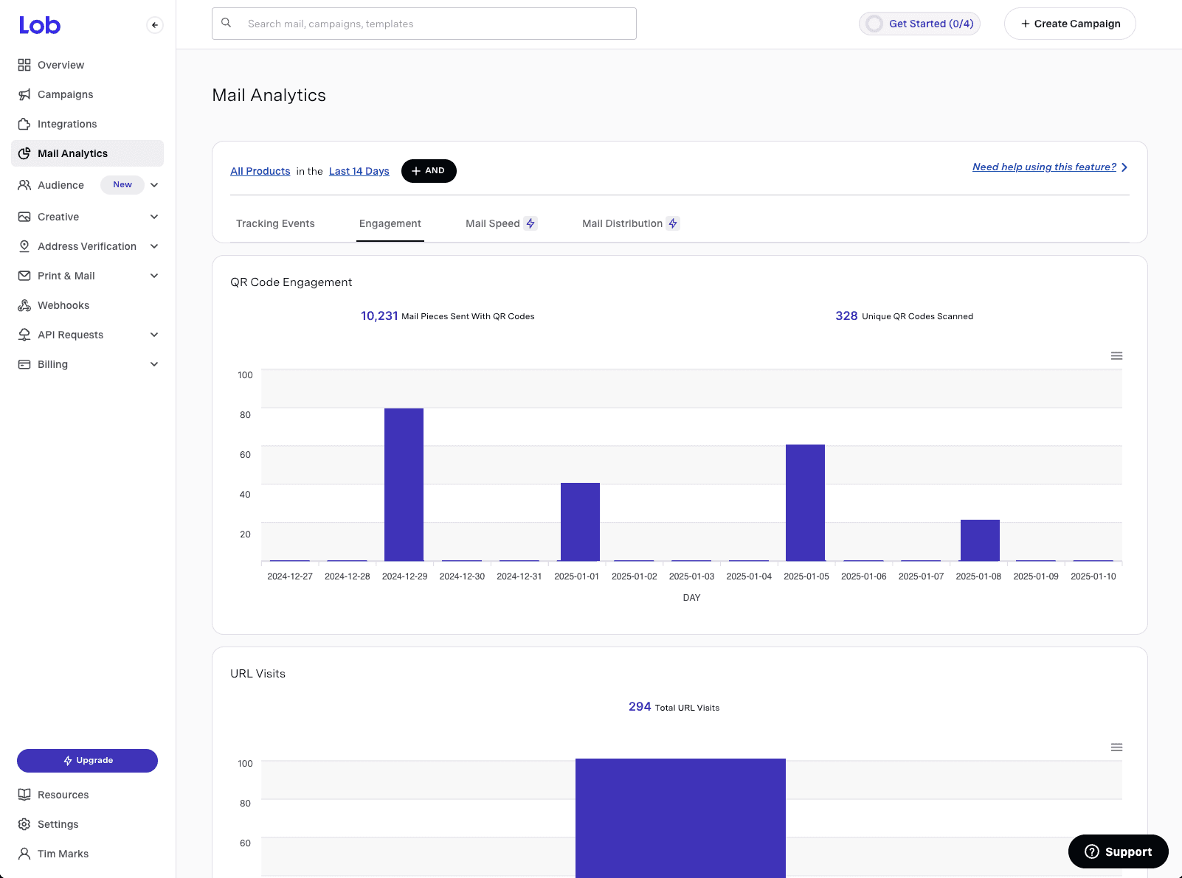
Task: Select the Engagement tab
Action: [390, 223]
